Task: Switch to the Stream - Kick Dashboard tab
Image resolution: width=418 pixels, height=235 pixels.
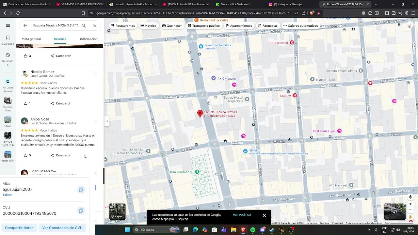Action: click(x=237, y=4)
